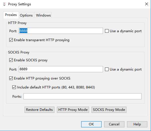Click the Cancel button
This screenshot has width=151, height=131.
pos(114,124)
